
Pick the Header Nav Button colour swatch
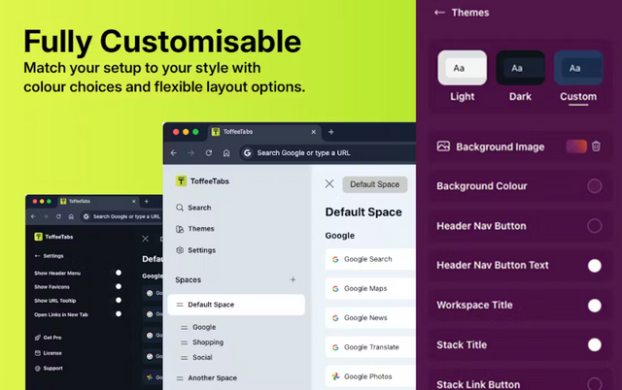point(594,226)
